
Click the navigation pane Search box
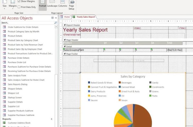click(27, 23)
